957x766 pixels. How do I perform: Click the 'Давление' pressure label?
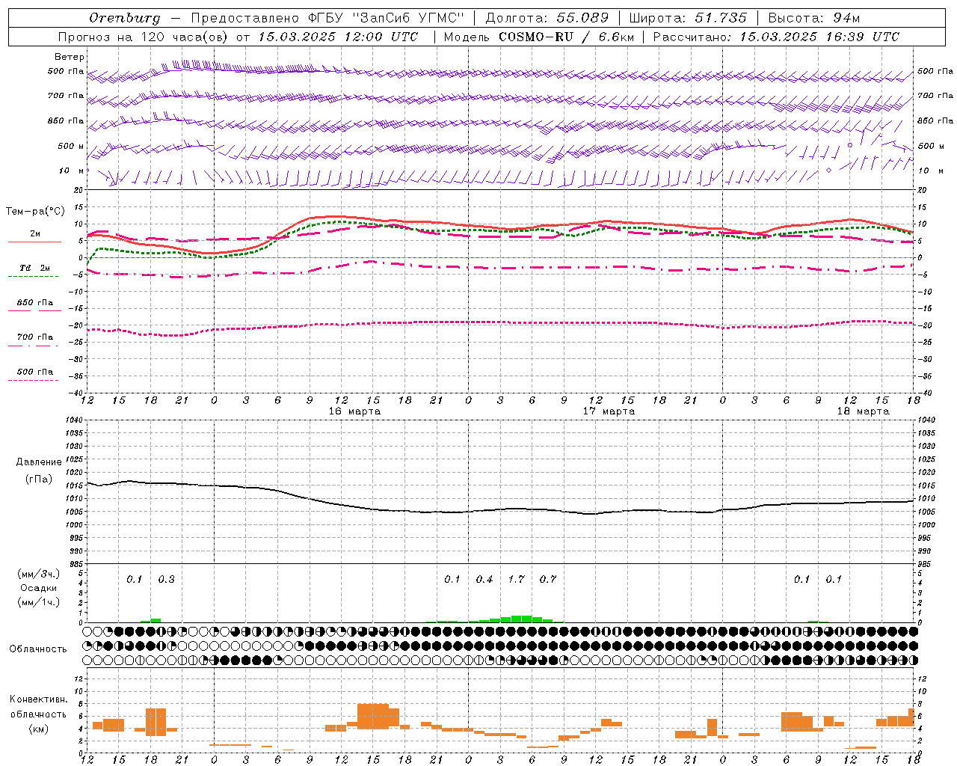click(39, 462)
